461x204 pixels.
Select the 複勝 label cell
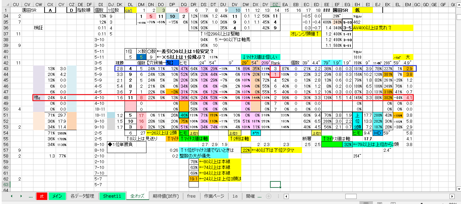point(119,63)
